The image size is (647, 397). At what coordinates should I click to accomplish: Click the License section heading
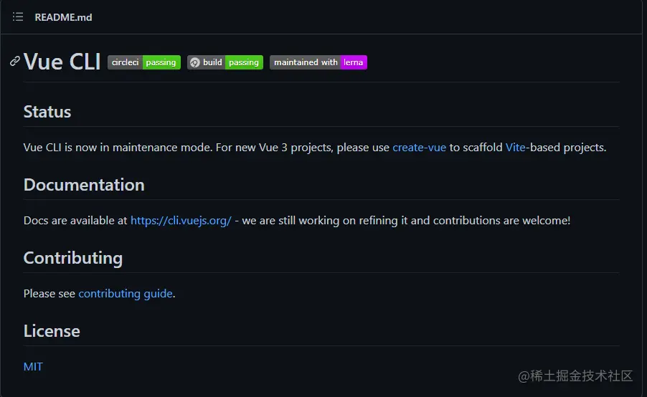tap(52, 331)
